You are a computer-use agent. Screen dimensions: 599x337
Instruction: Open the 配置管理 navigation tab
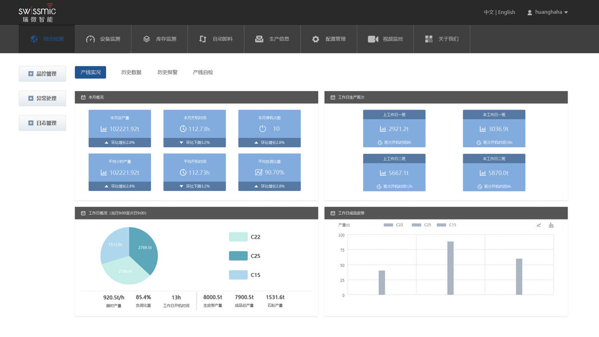(x=329, y=39)
